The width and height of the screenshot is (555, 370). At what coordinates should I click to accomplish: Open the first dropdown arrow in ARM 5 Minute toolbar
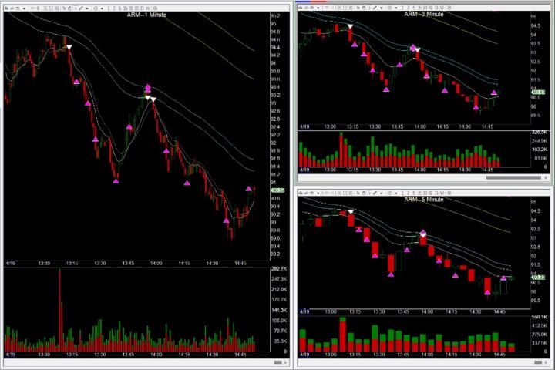(x=318, y=193)
